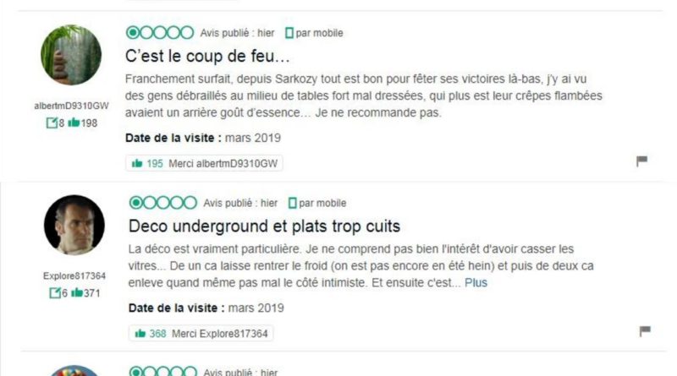
Task: Click albertmD9310GW's contributions icon
Action: coord(52,123)
